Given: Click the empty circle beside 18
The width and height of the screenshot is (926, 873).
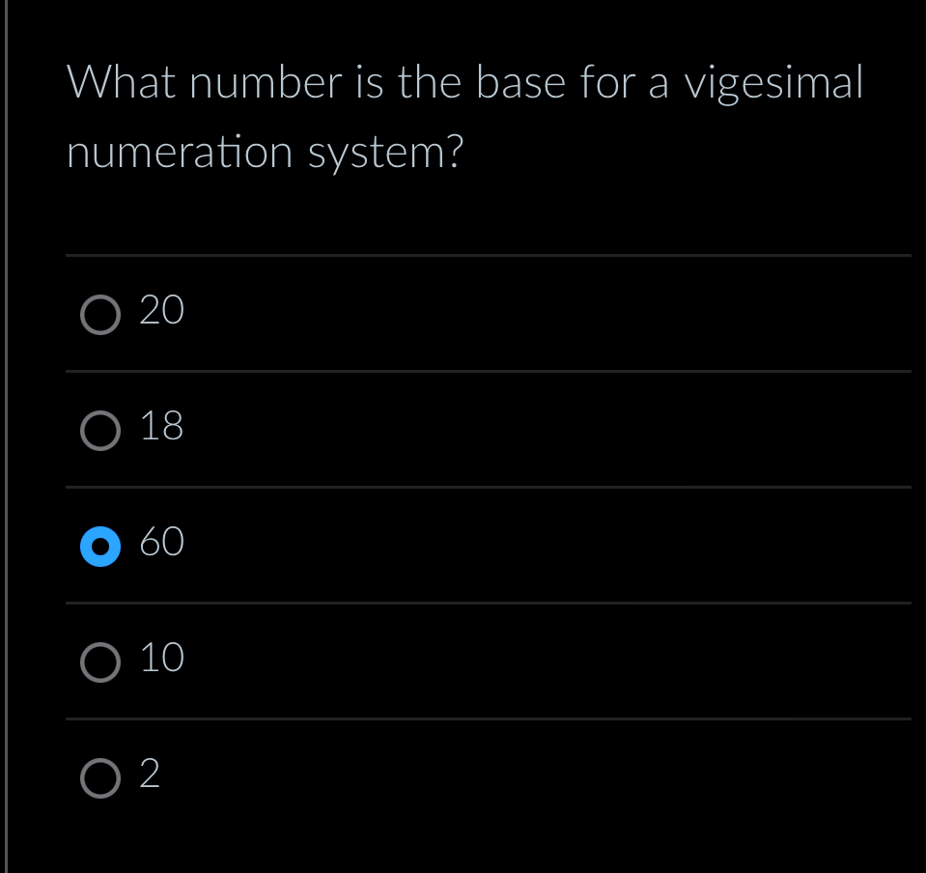Looking at the screenshot, I should tap(100, 430).
